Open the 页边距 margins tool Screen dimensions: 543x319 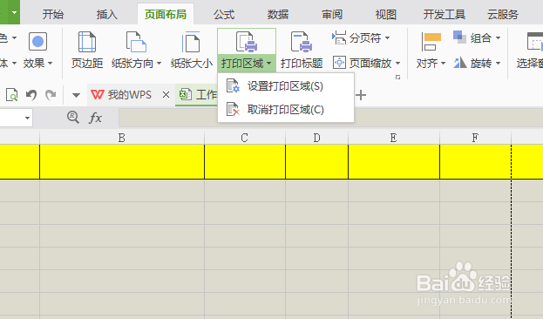pyautogui.click(x=87, y=51)
